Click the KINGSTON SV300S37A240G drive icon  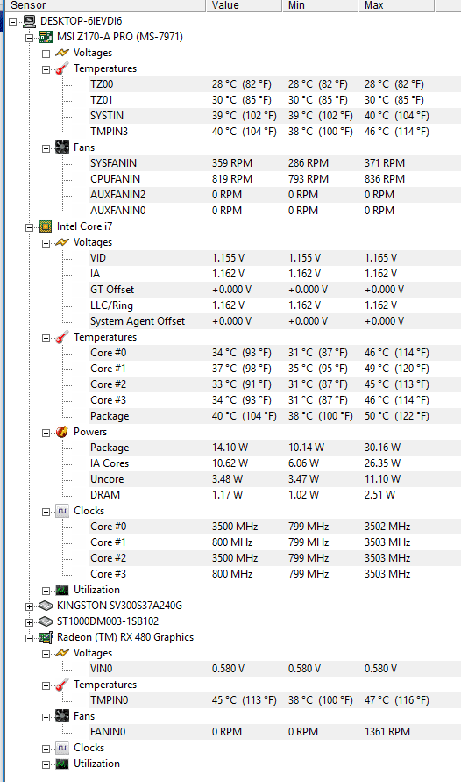tap(46, 606)
